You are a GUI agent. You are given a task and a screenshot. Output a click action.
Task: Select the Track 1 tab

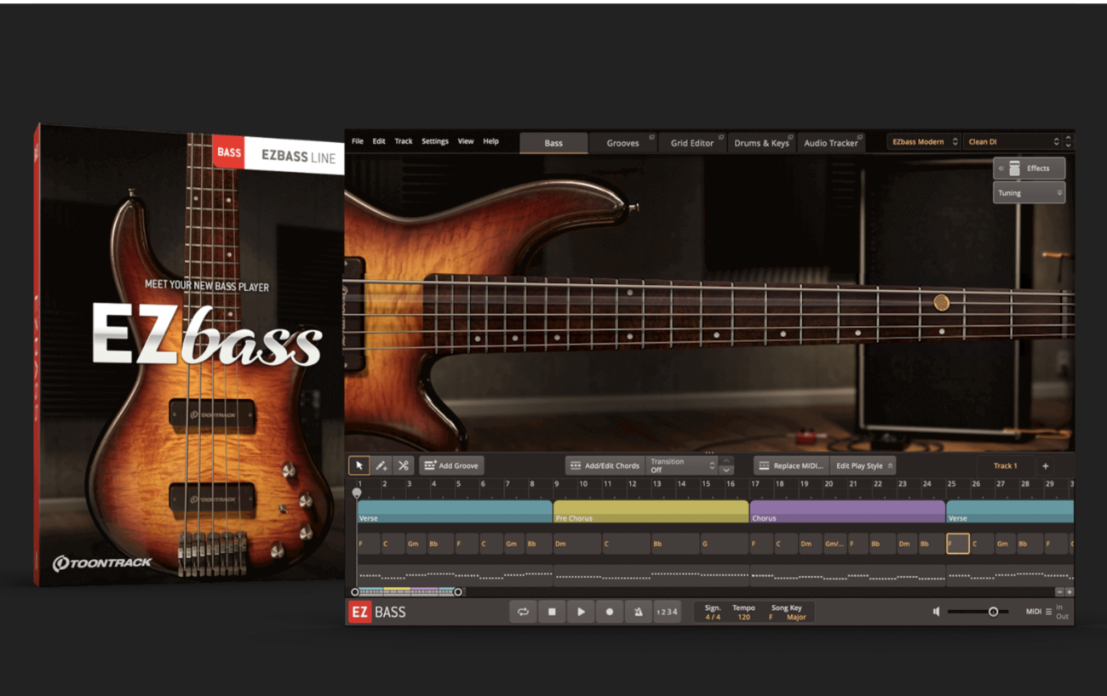click(x=1005, y=465)
